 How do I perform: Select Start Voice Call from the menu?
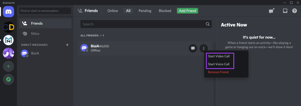(219, 64)
